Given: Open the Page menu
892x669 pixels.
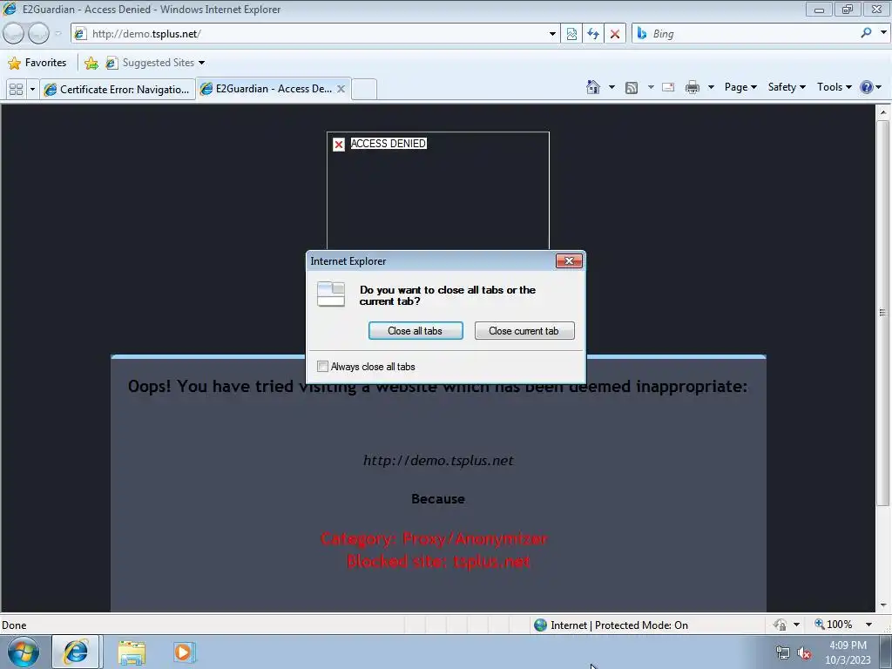Looking at the screenshot, I should coord(740,87).
